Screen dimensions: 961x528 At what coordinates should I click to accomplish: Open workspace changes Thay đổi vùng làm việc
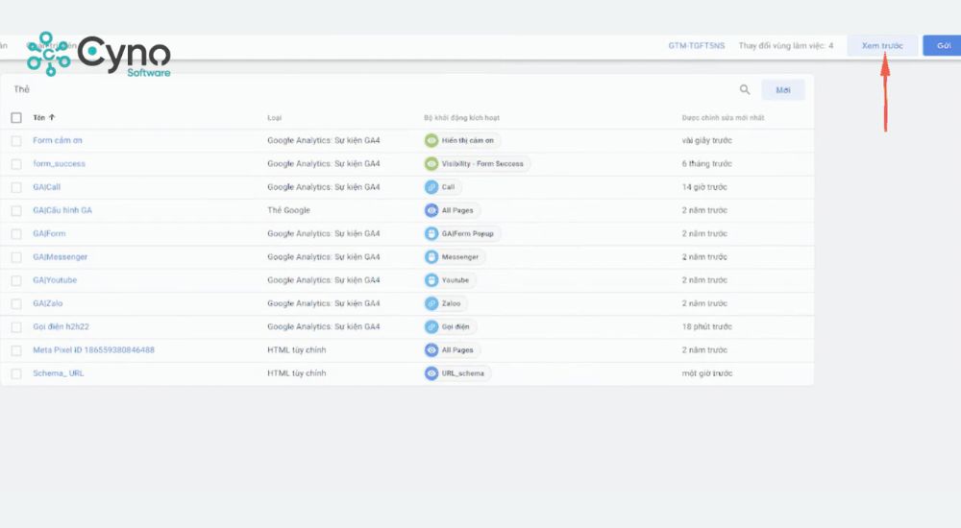tap(785, 46)
